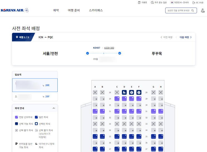Choose preferred seat 31E
Viewport: 207px width, 152px height.
coord(131,111)
